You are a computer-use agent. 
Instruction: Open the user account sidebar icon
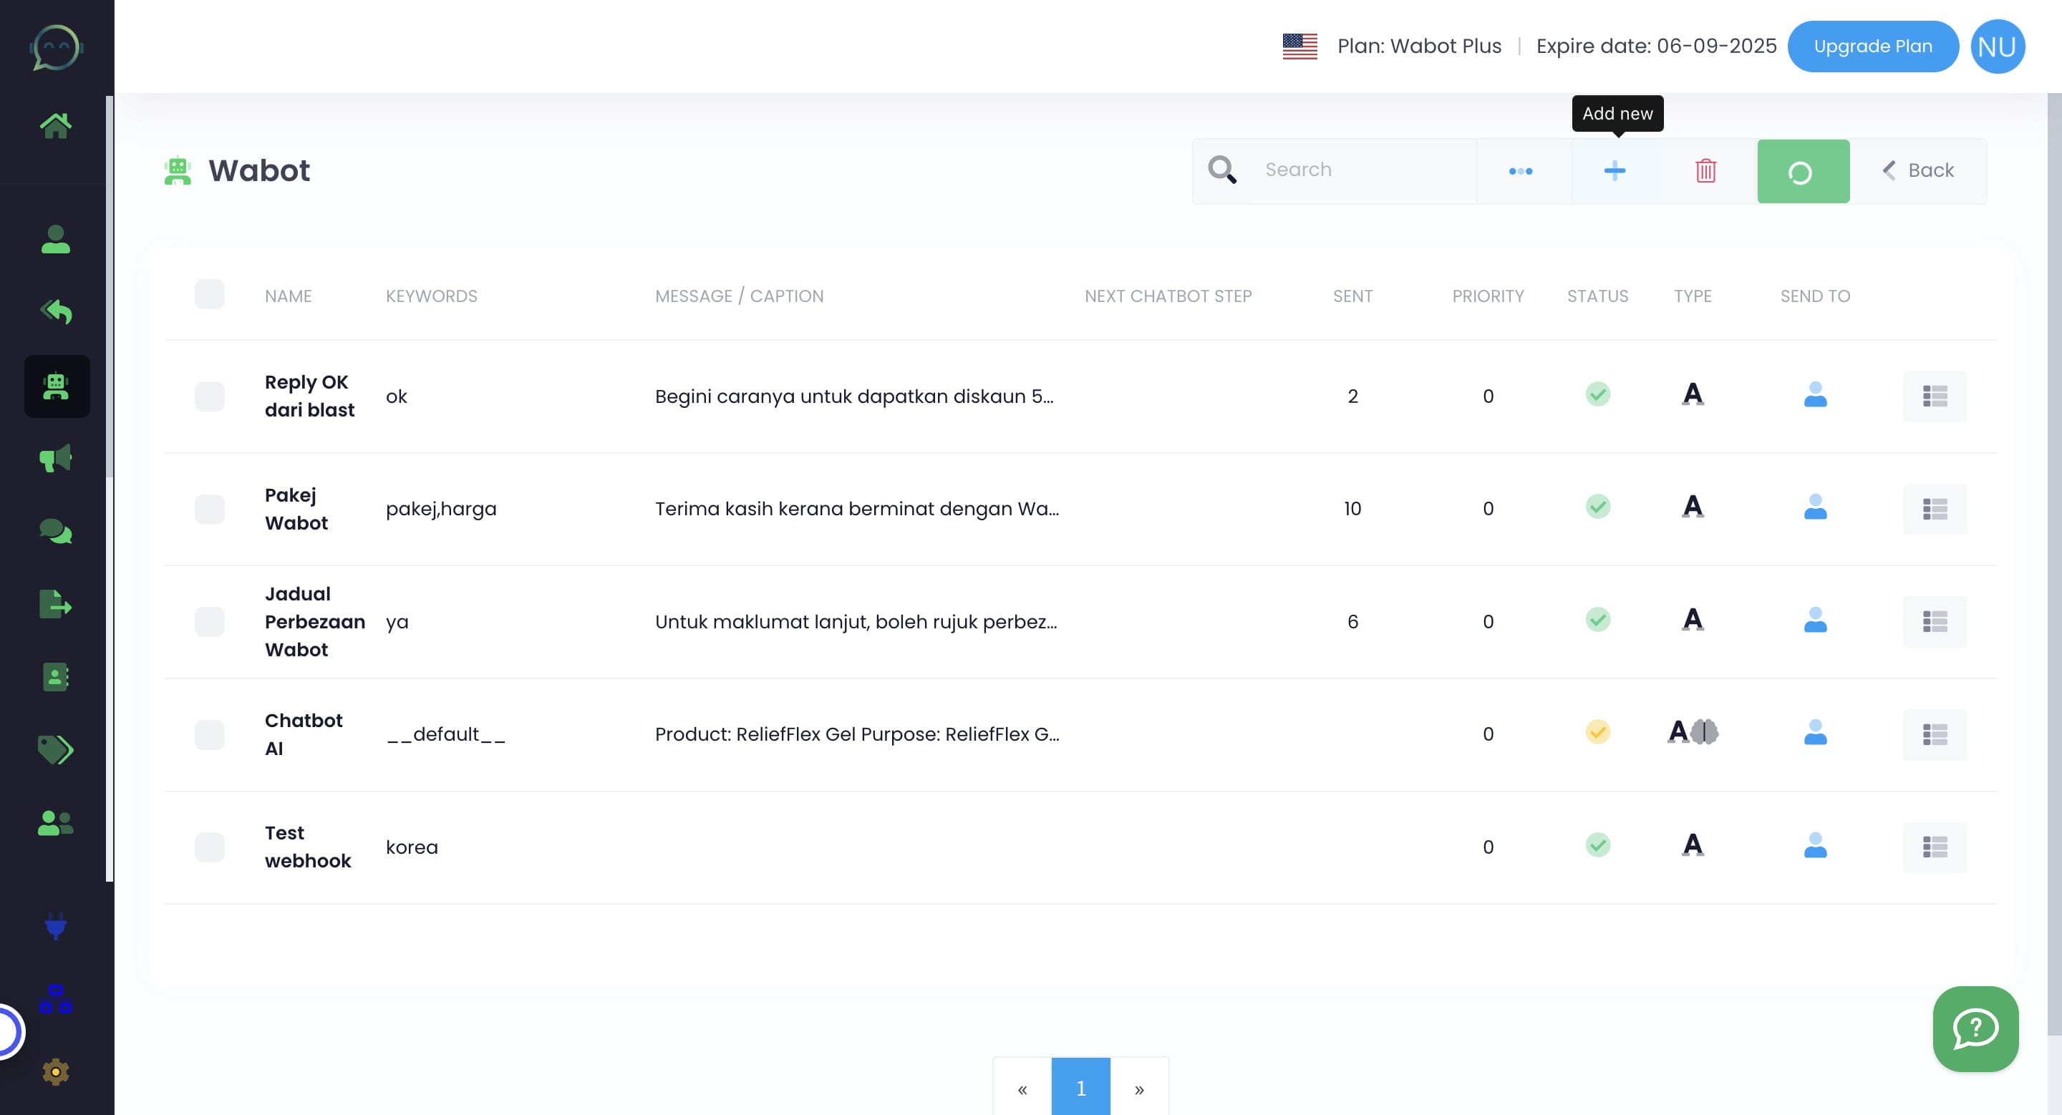click(55, 238)
